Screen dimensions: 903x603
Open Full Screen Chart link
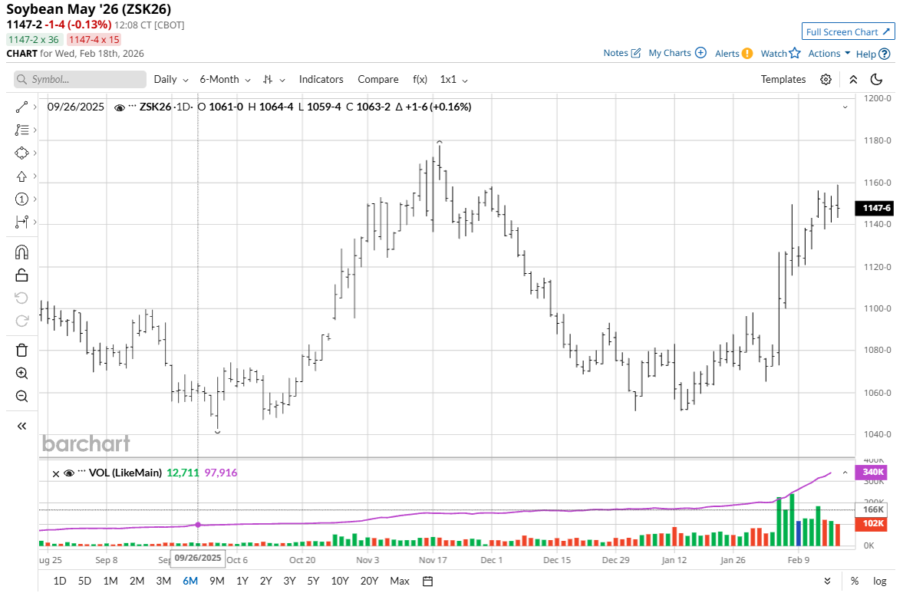coord(849,31)
